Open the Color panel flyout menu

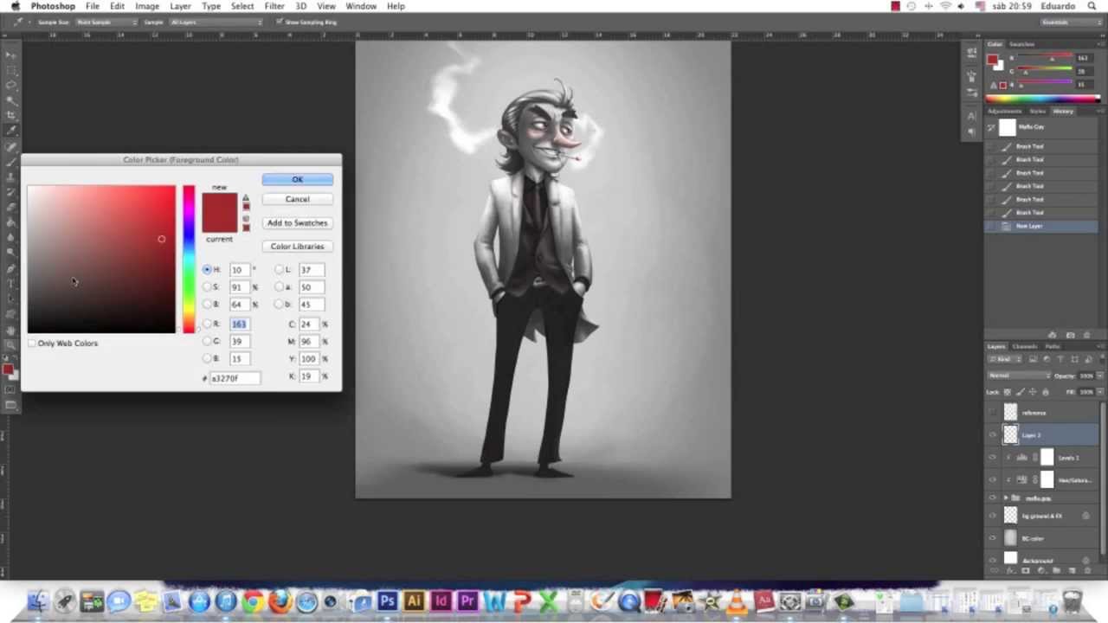coord(1100,44)
